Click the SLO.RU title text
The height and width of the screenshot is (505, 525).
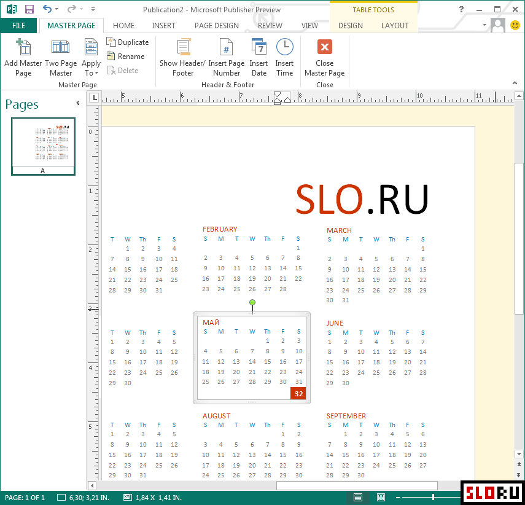362,199
